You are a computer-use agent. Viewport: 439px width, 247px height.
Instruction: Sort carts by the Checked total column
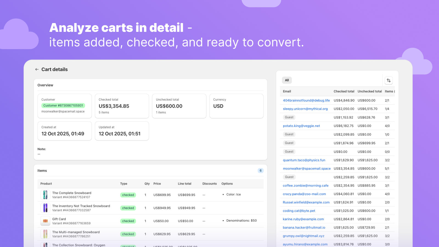344,91
